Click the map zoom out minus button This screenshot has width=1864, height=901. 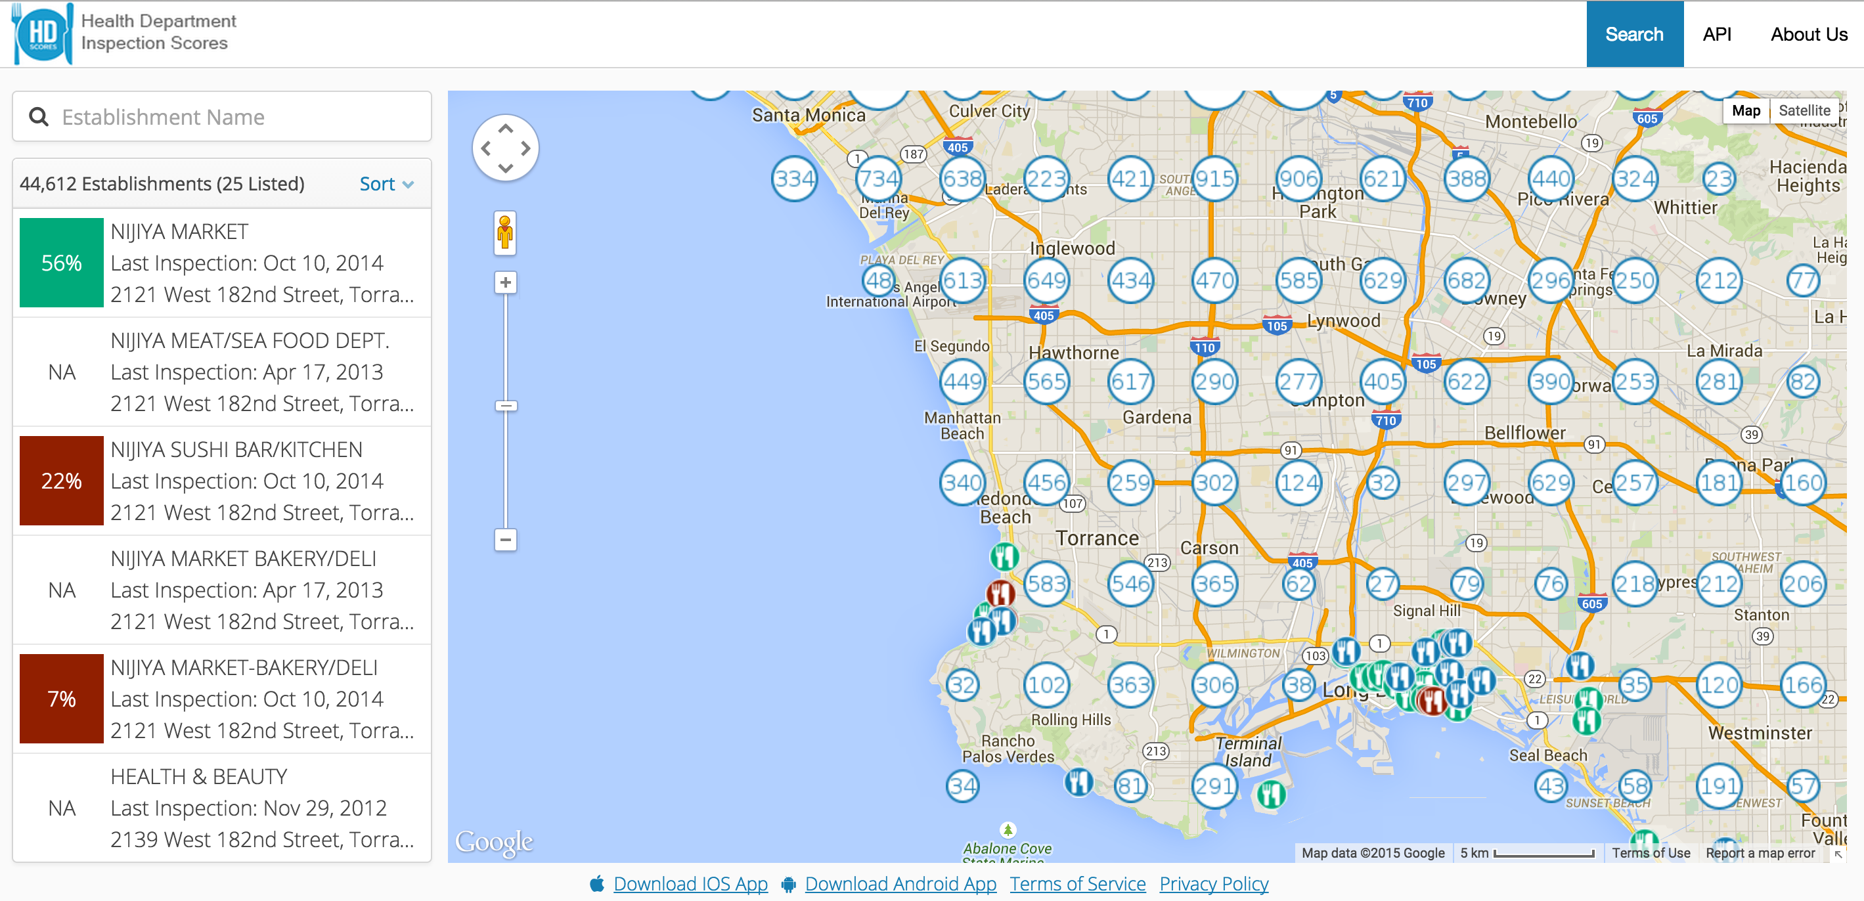(505, 539)
